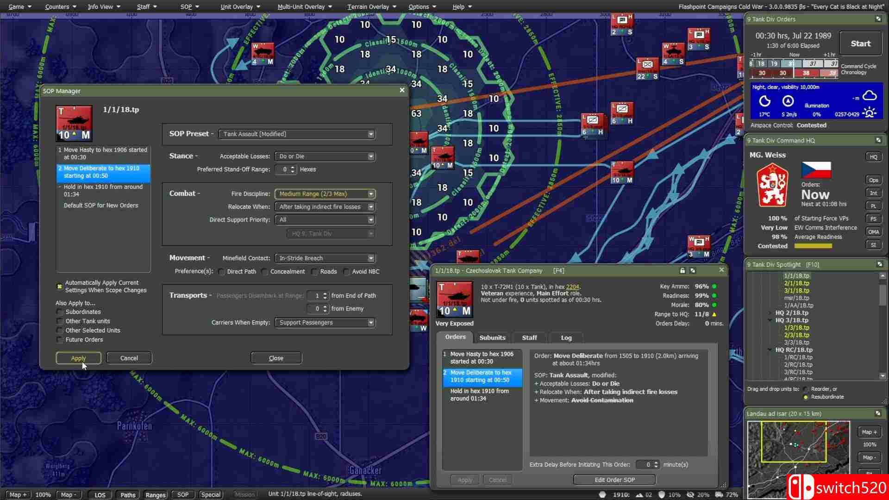Viewport: 889px width, 500px height.
Task: Select the HQ icon next to MG. Weiss
Action: (x=874, y=157)
